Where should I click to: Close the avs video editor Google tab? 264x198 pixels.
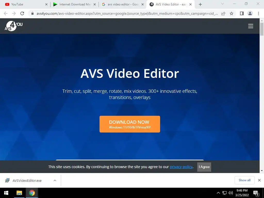tap(143, 5)
